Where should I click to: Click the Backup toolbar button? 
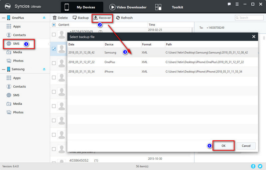click(80, 18)
